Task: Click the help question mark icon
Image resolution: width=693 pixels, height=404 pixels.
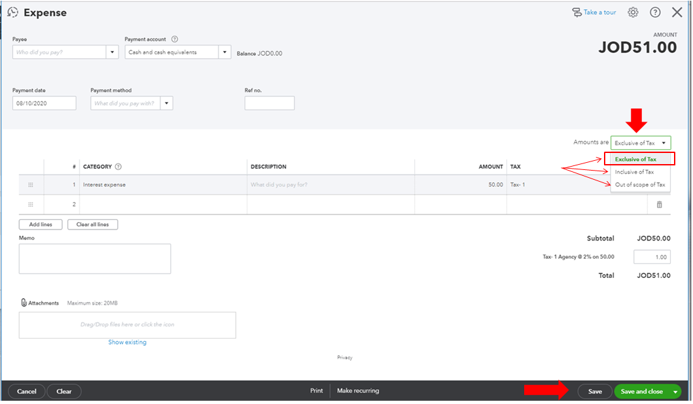Action: coord(655,12)
